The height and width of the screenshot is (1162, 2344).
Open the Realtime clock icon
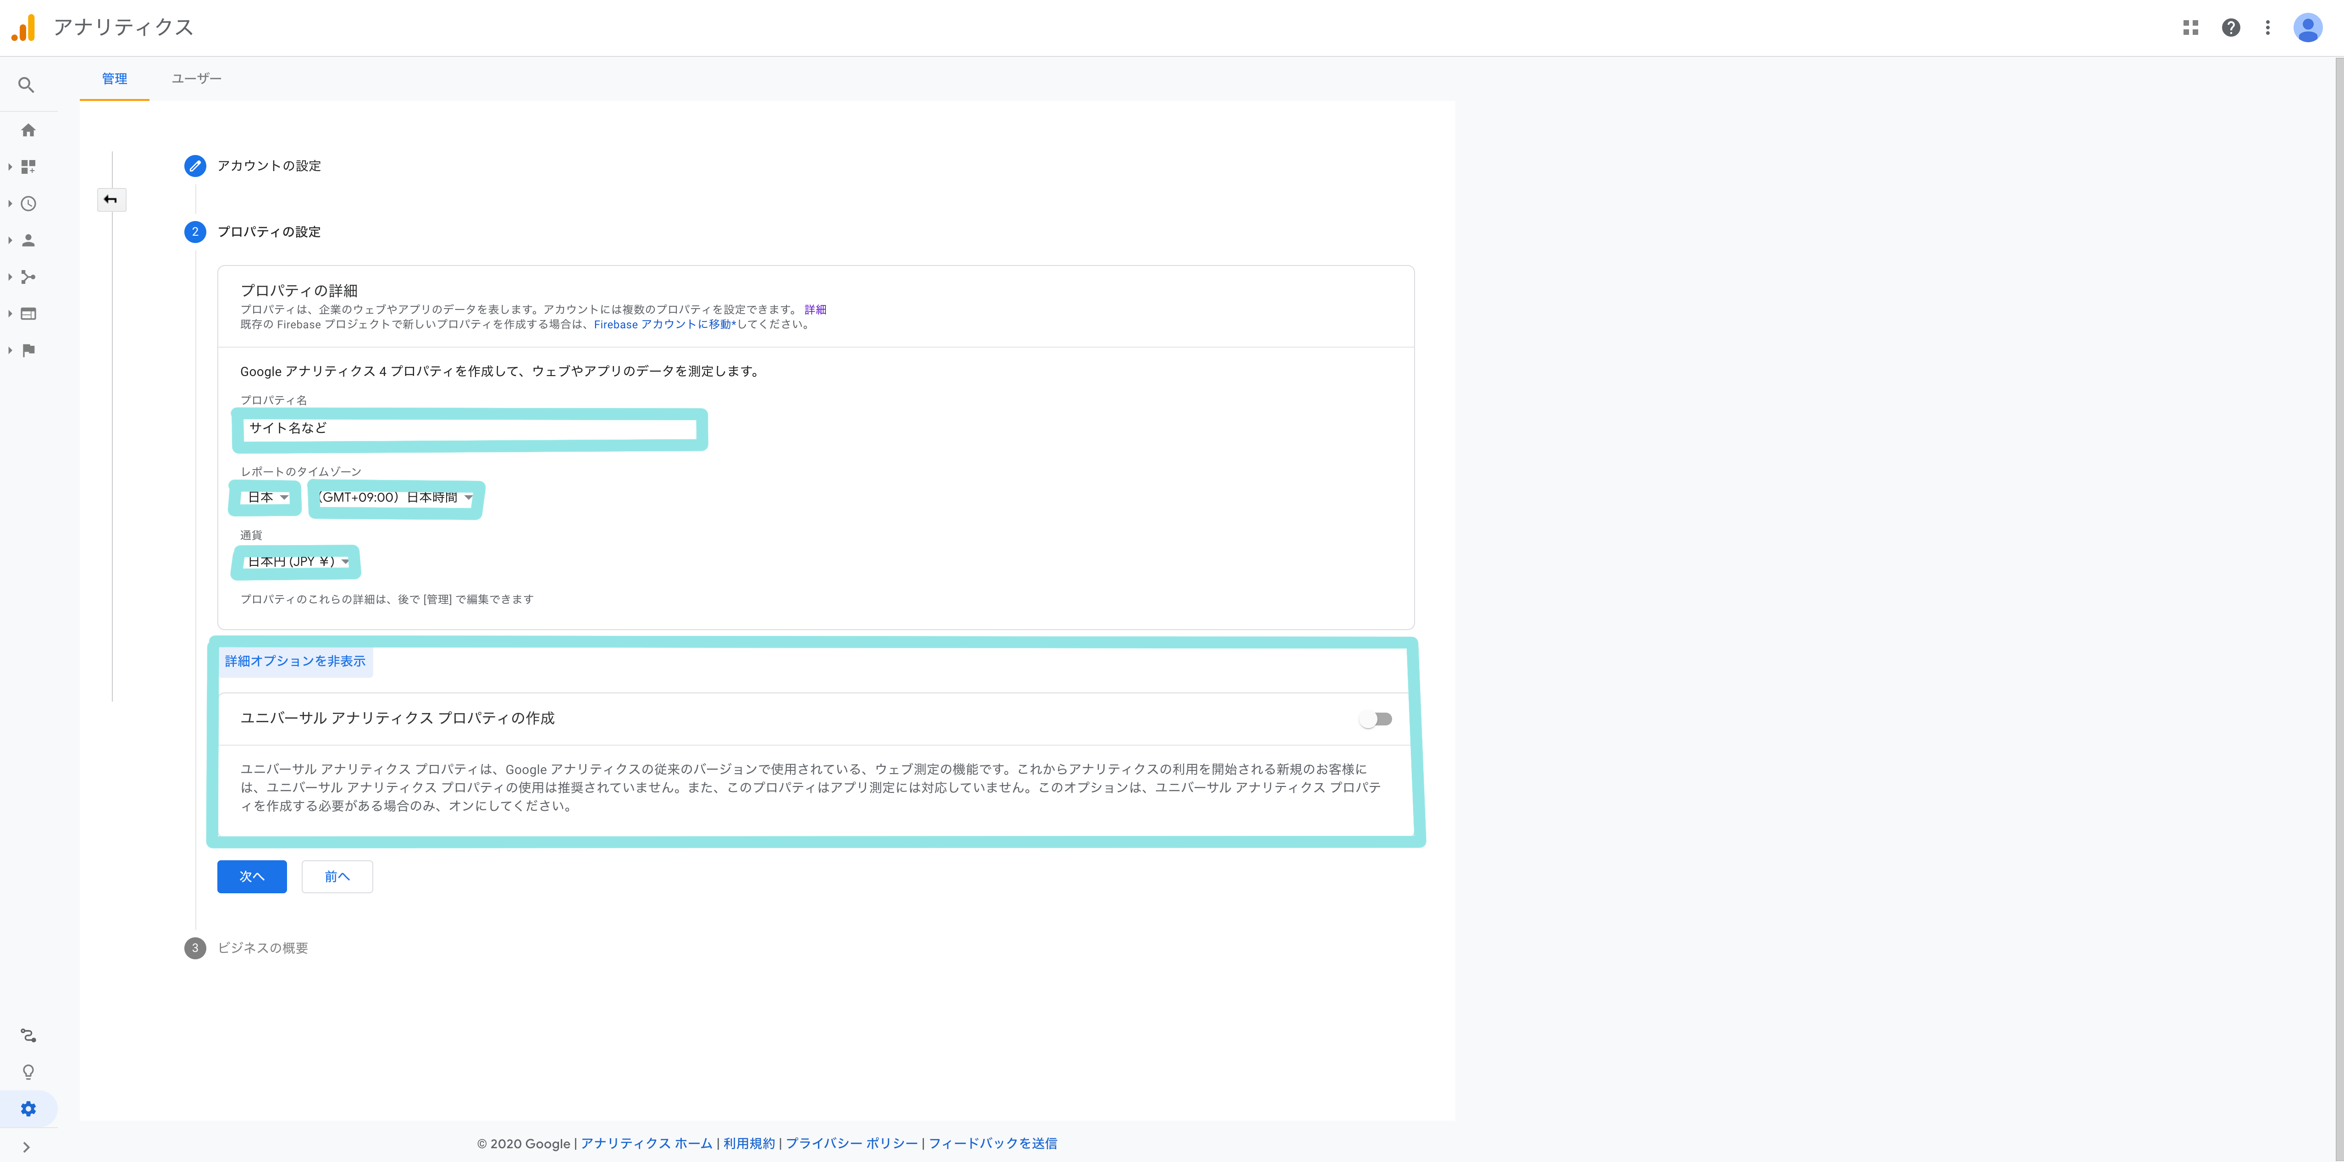coord(28,204)
